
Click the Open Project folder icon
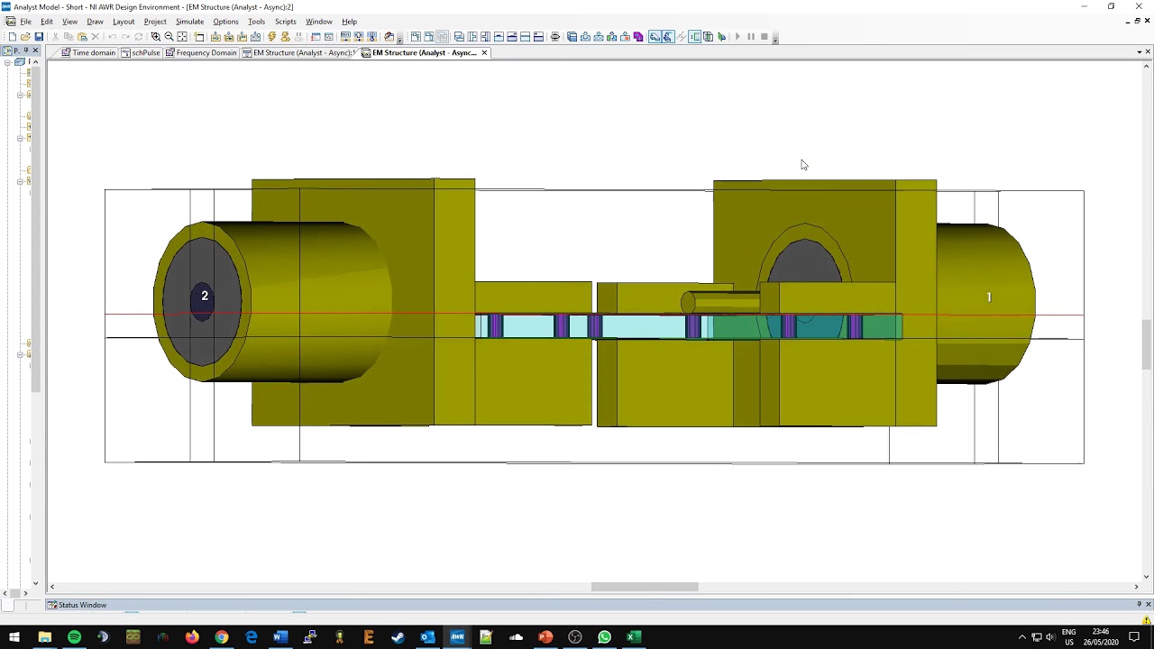(x=25, y=37)
